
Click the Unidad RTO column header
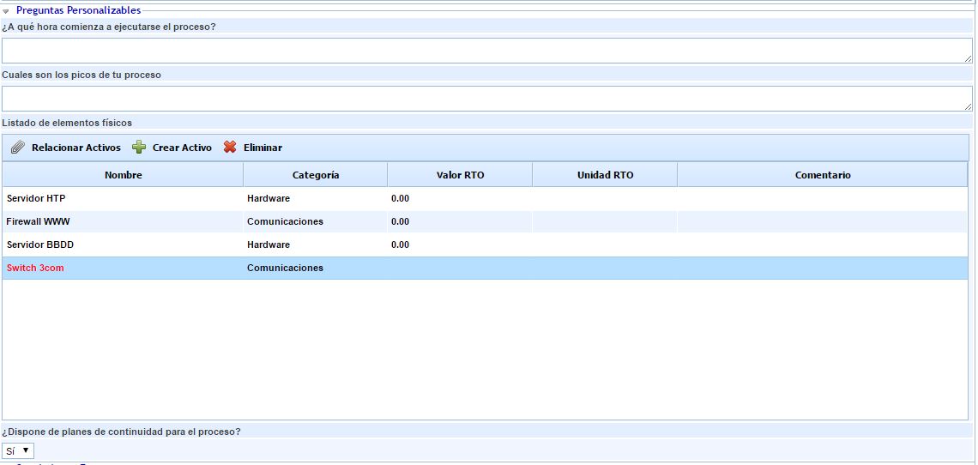tap(605, 175)
